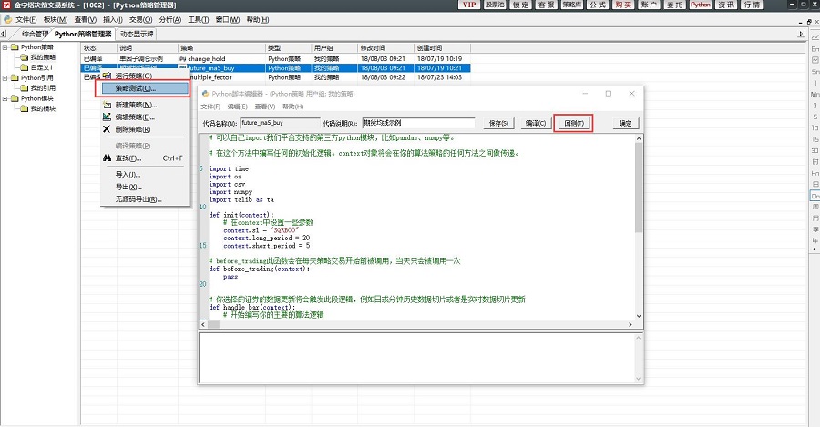Click the tab scroll-left arrow
The image size is (820, 427).
(x=3, y=34)
